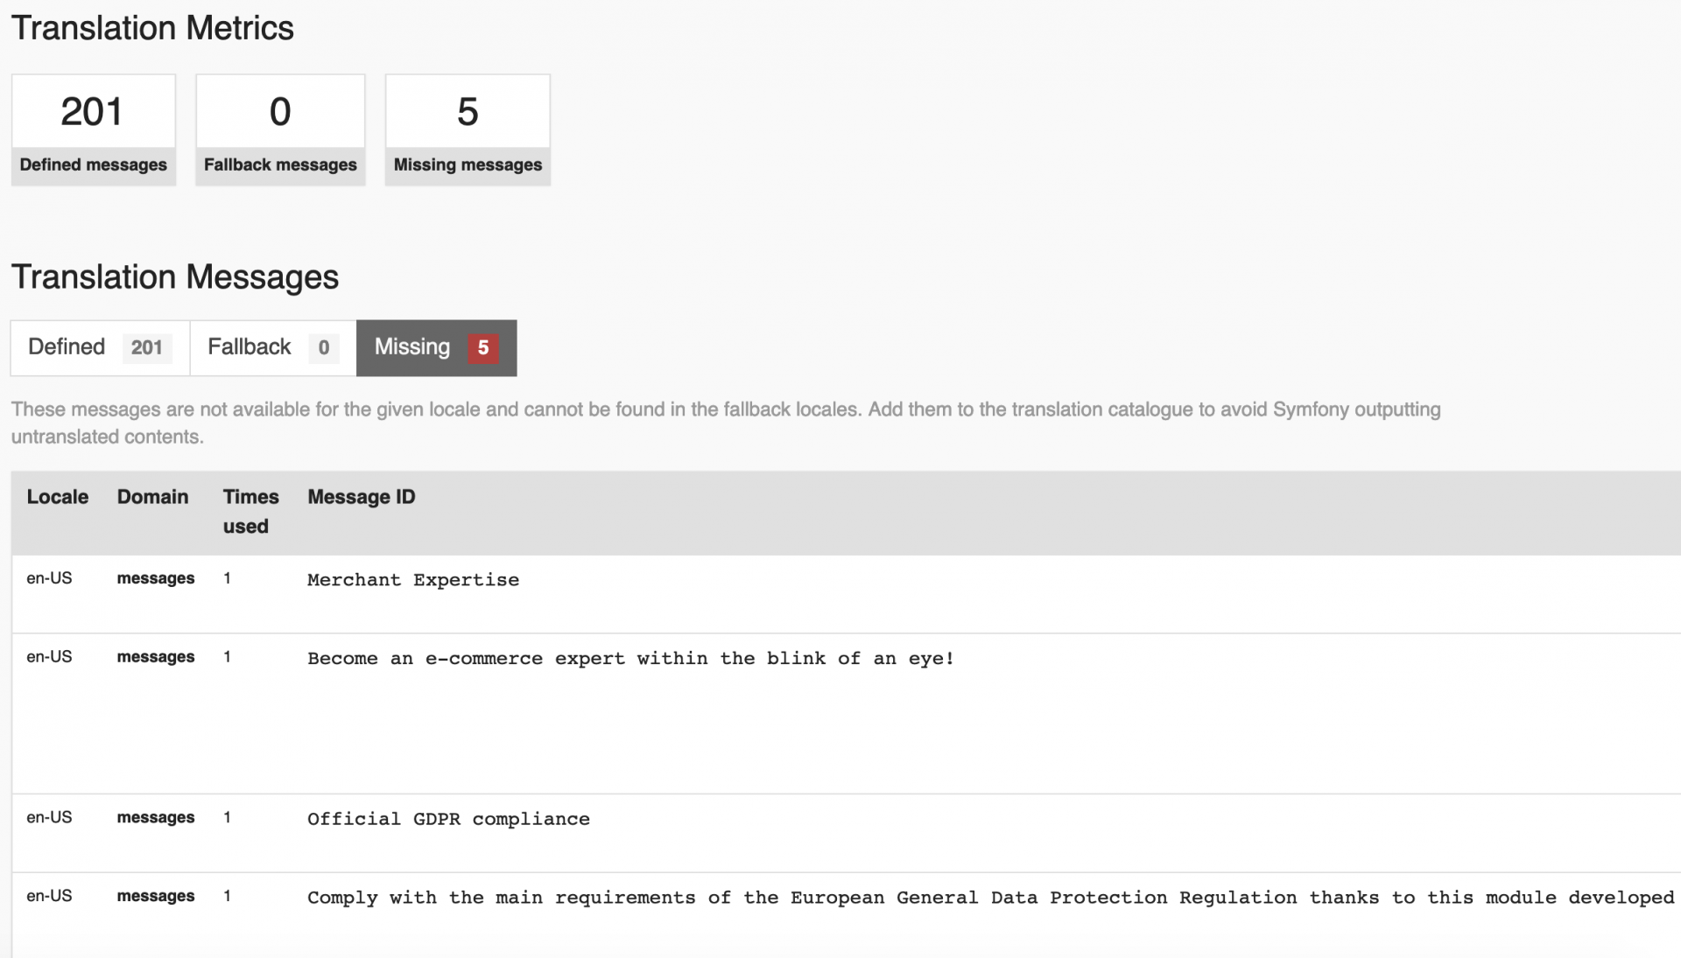Click the Domain column header
1681x958 pixels.
click(x=152, y=497)
